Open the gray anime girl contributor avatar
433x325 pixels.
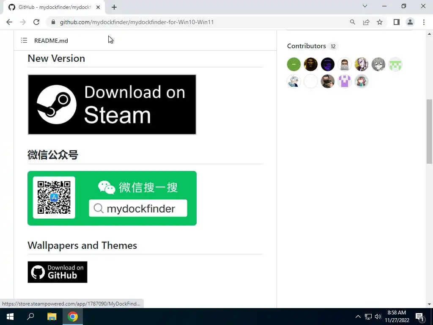click(378, 64)
